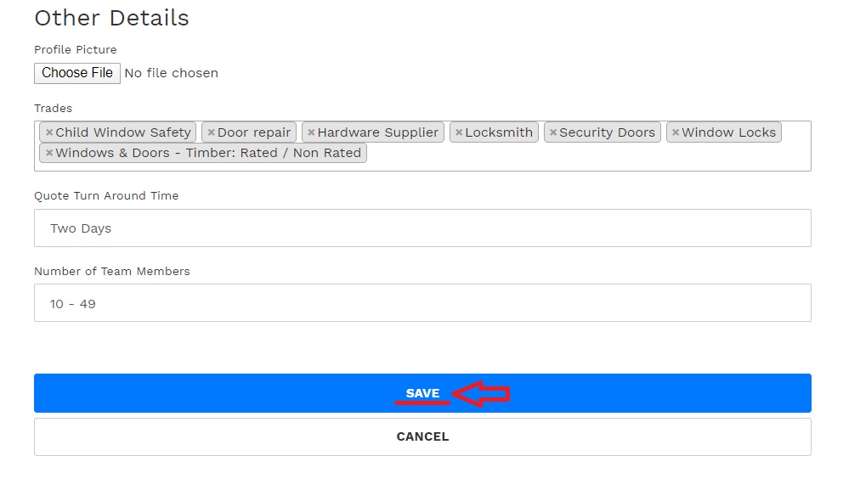Viewport: 860px width, 484px height.
Task: Remove the Child Window Safety tag
Action: pyautogui.click(x=49, y=132)
